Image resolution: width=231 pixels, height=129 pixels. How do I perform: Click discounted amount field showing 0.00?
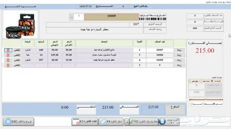click(x=196, y=93)
